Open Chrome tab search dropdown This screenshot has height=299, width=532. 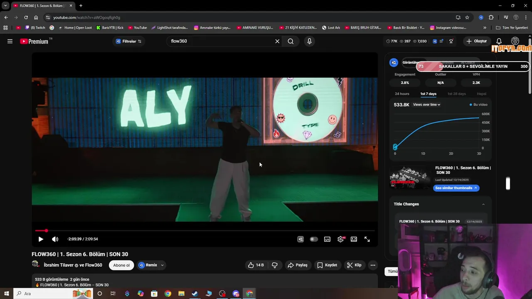[x=5, y=6]
